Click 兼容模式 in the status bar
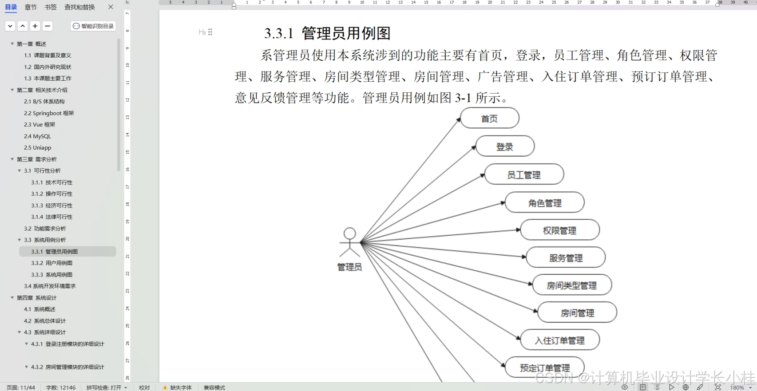This screenshot has width=757, height=391. [x=214, y=387]
